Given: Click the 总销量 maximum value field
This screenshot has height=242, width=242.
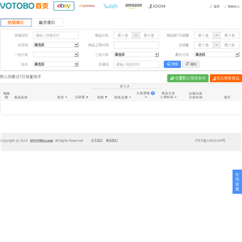Looking at the screenshot, I should click(x=230, y=45).
